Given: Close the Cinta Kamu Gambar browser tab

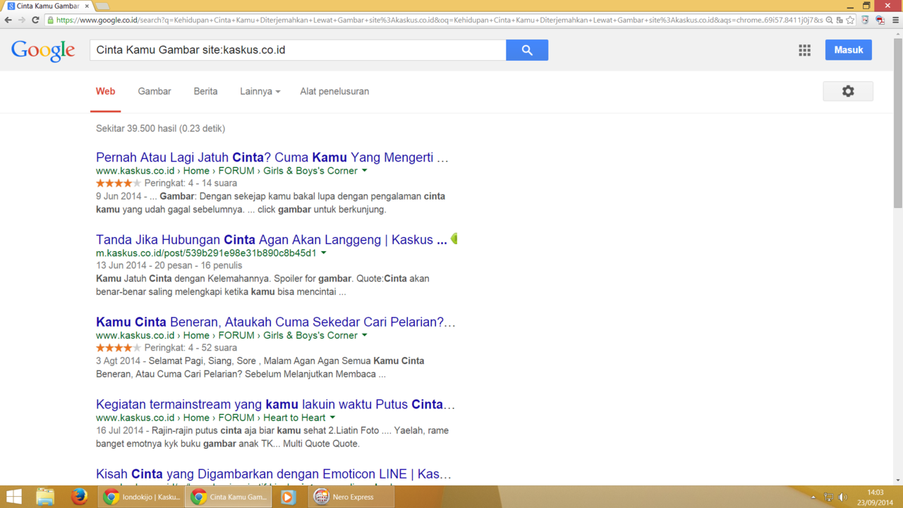Looking at the screenshot, I should (x=86, y=6).
